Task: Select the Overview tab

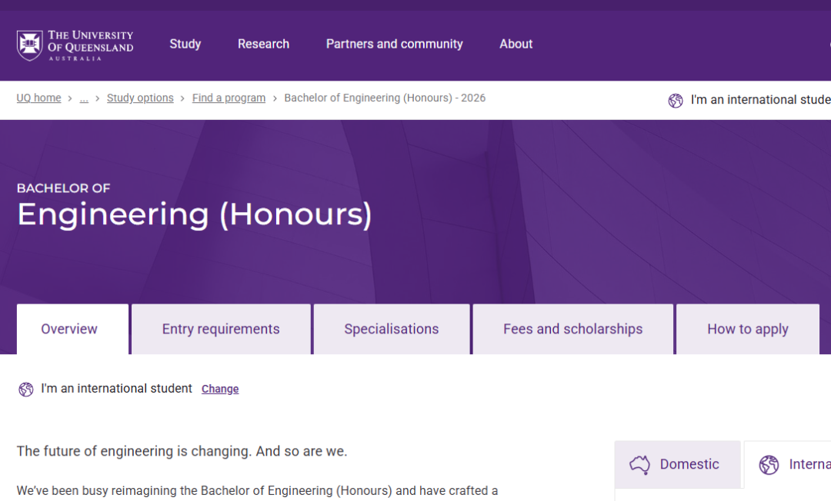Action: (69, 329)
